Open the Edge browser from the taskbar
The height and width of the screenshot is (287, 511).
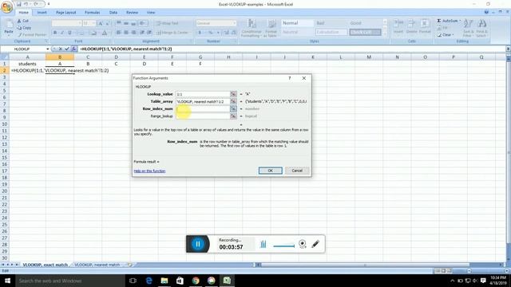149,281
